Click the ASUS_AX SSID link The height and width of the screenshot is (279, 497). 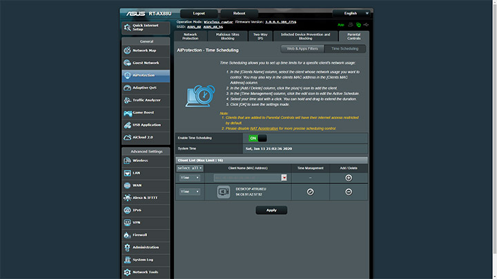pos(194,27)
